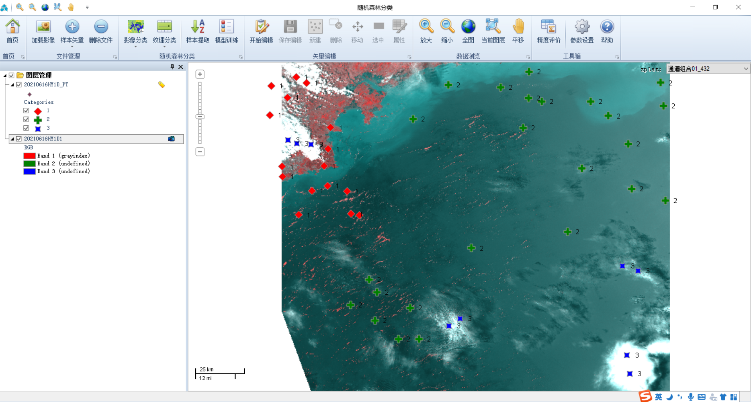Uncheck category 3 in Categories list
Viewport: 751px width, 402px height.
click(x=26, y=128)
